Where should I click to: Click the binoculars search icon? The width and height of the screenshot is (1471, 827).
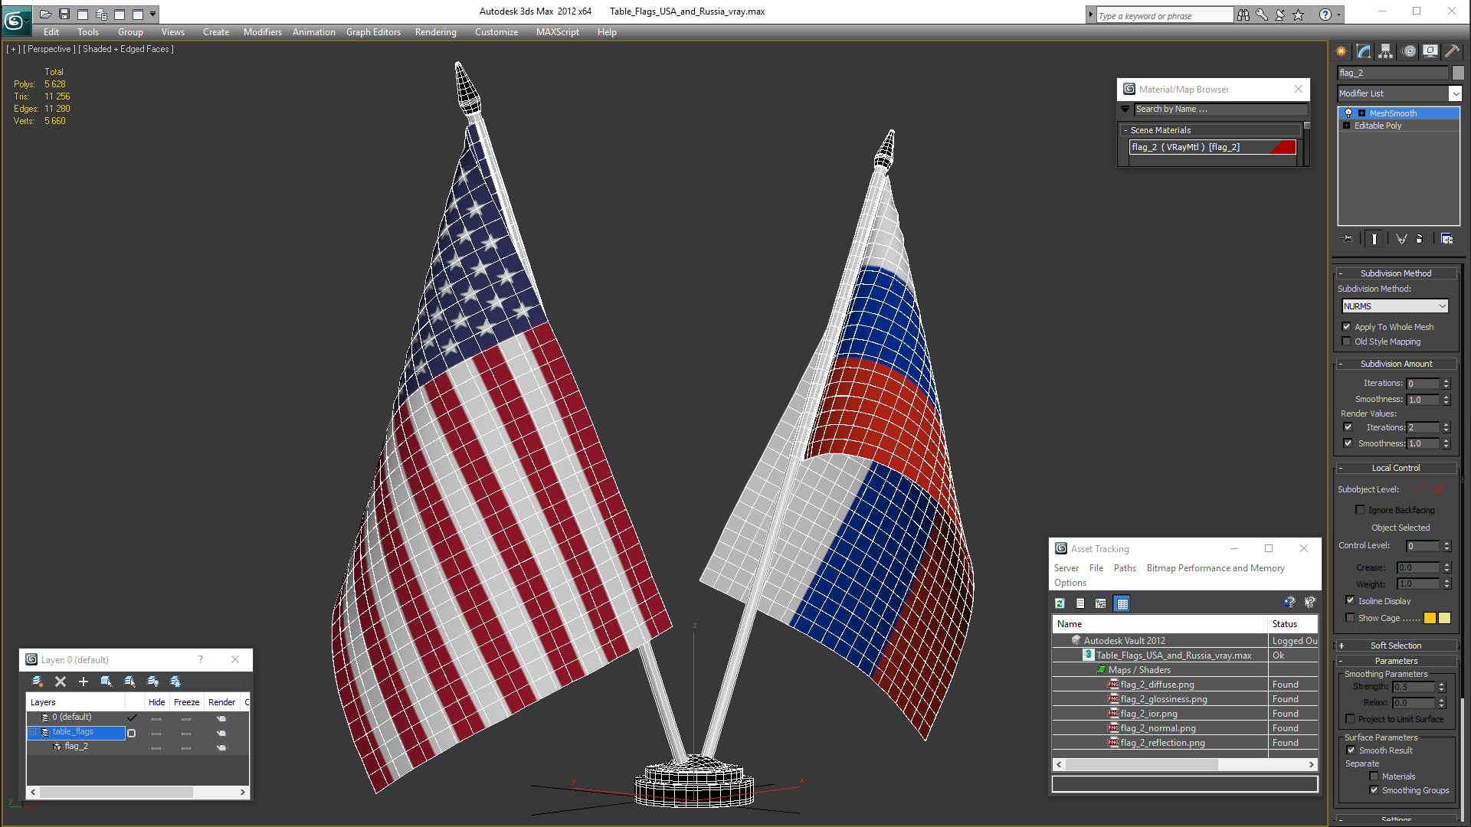coord(1243,15)
